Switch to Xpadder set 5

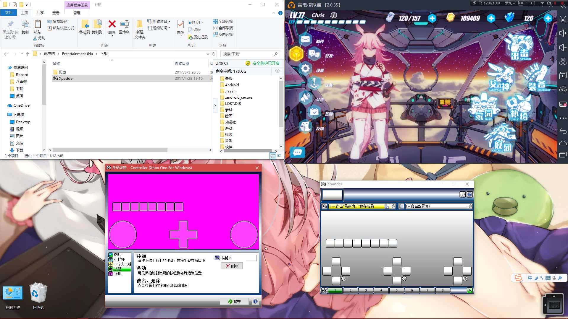click(396, 290)
